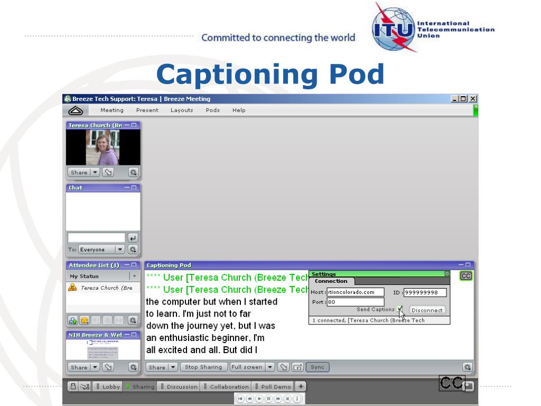Viewport: 541px width, 406px height.
Task: Close the Settings panel
Action: pos(447,273)
